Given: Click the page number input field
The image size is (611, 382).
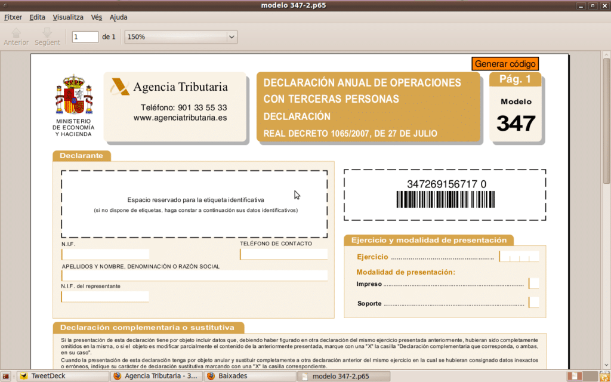Looking at the screenshot, I should (85, 37).
